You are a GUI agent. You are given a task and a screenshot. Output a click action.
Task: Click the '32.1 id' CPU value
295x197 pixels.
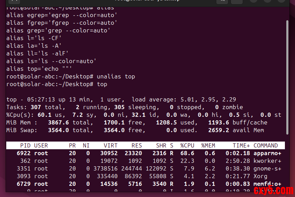(x=145, y=115)
